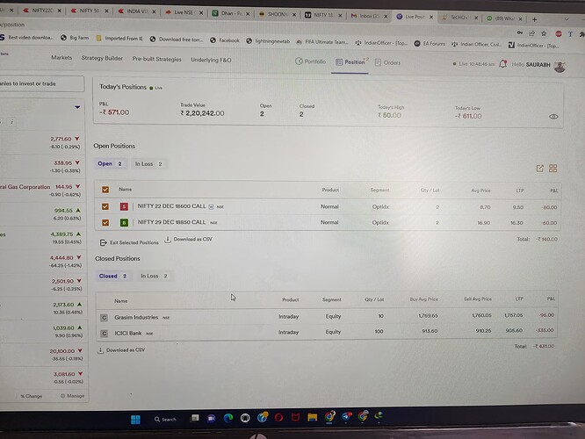Open the Orders tab

tap(387, 62)
